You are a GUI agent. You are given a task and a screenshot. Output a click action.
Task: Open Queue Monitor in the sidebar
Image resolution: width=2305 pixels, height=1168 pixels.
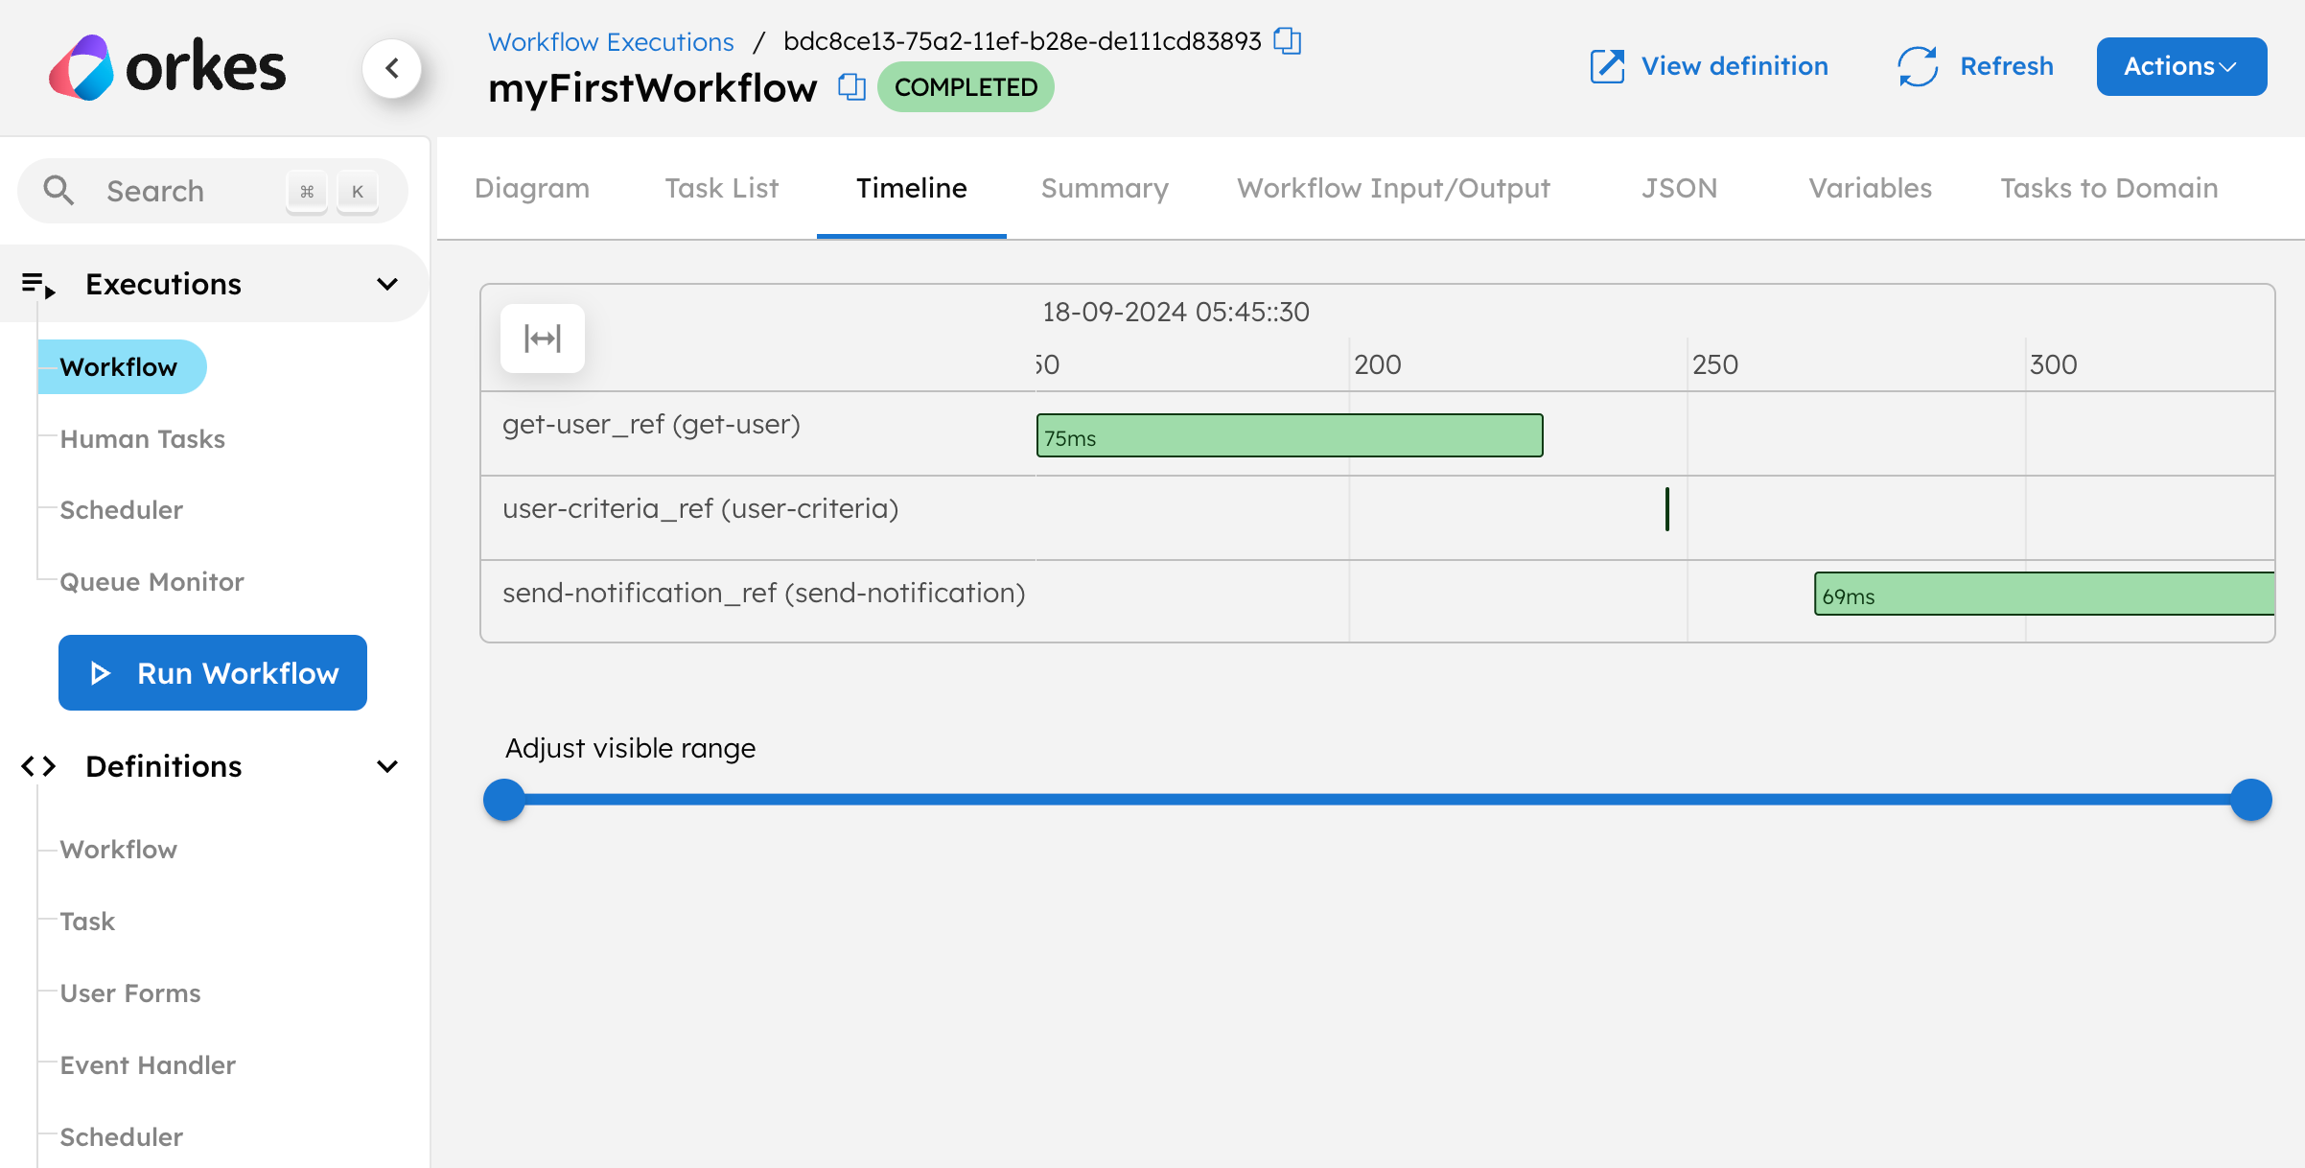151,581
